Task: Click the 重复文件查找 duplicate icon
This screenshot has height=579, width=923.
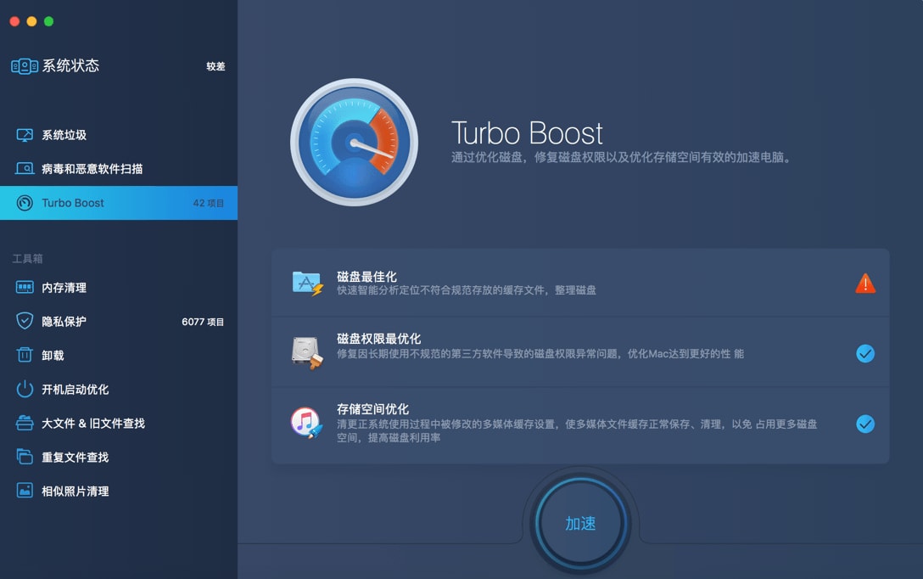Action: 25,457
